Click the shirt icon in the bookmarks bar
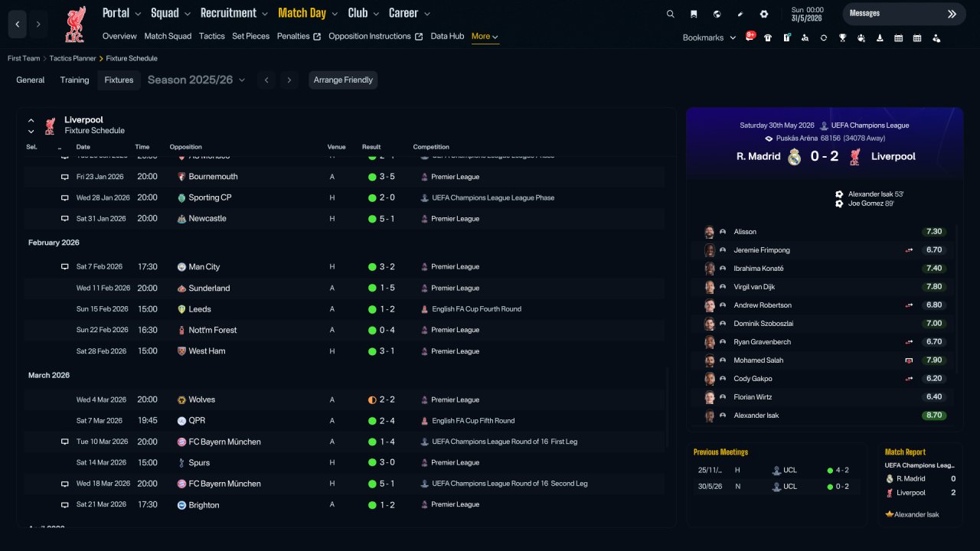Viewport: 980px width, 551px height. pyautogui.click(x=768, y=37)
